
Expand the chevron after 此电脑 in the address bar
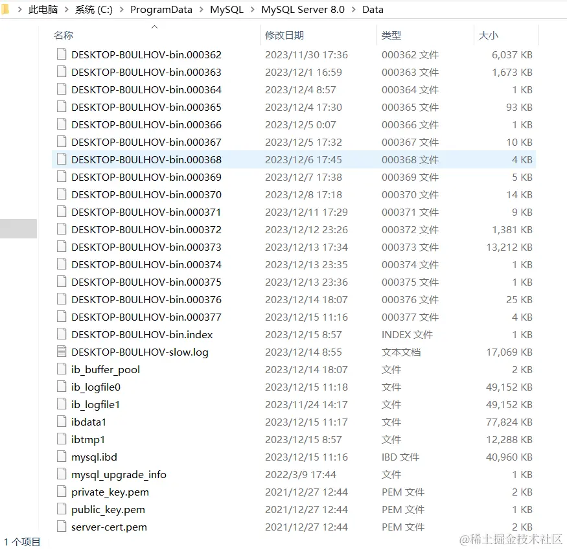(67, 10)
